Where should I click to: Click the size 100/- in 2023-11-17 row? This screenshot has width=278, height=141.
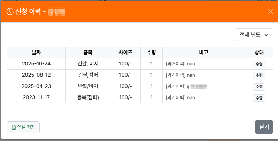[125, 97]
